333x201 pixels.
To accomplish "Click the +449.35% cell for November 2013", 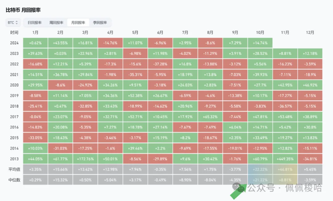I will [x=285, y=159].
